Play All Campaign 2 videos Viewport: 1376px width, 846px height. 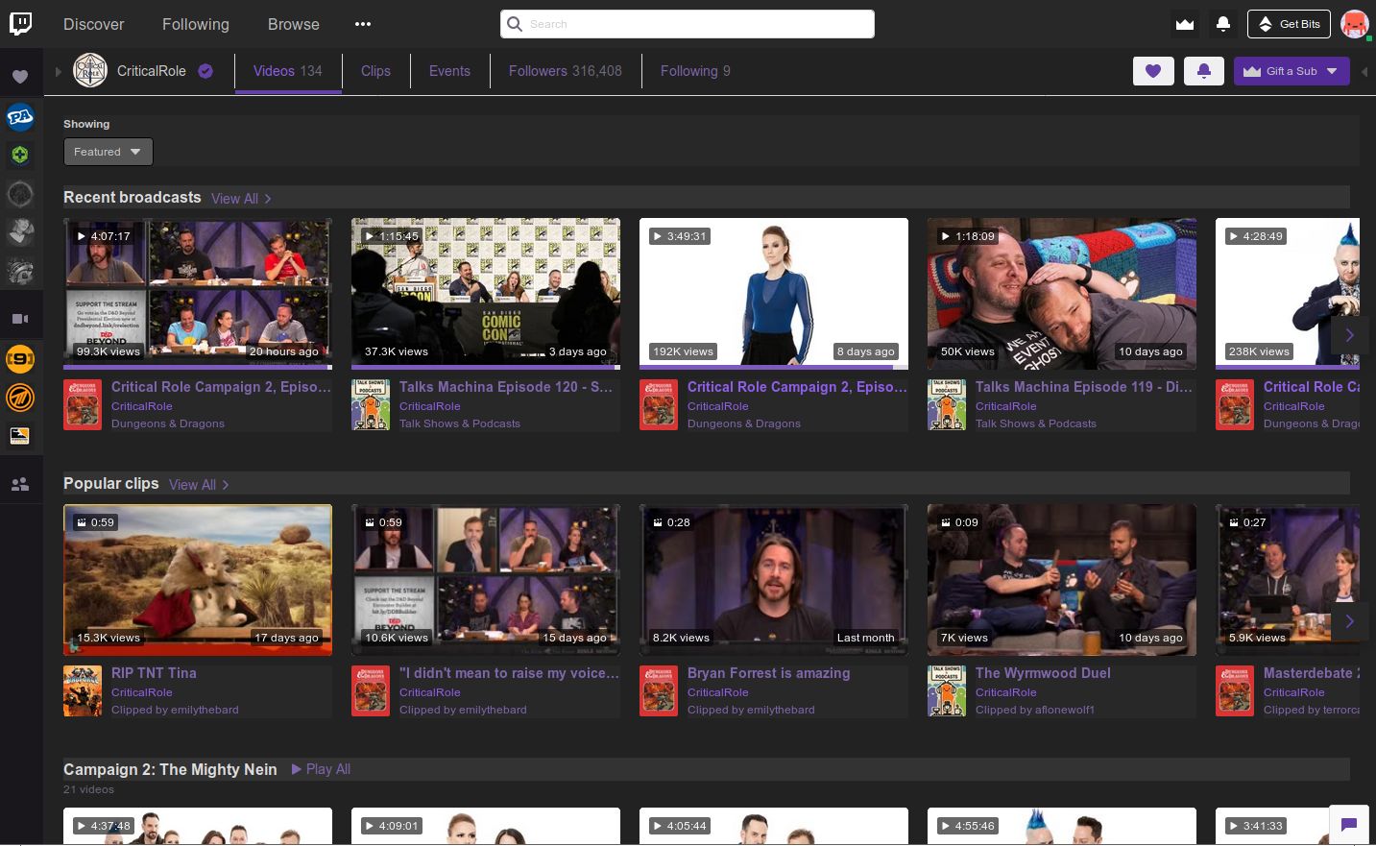tap(321, 769)
